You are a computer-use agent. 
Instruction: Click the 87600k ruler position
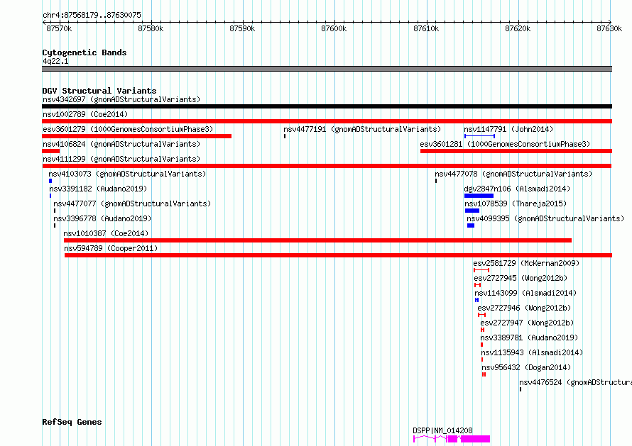(x=334, y=28)
